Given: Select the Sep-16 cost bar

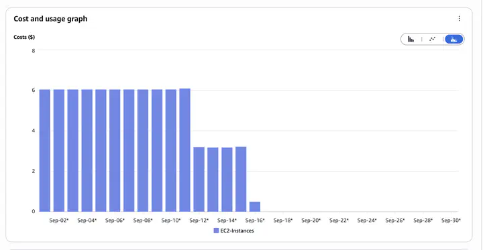Looking at the screenshot, I should click(255, 206).
